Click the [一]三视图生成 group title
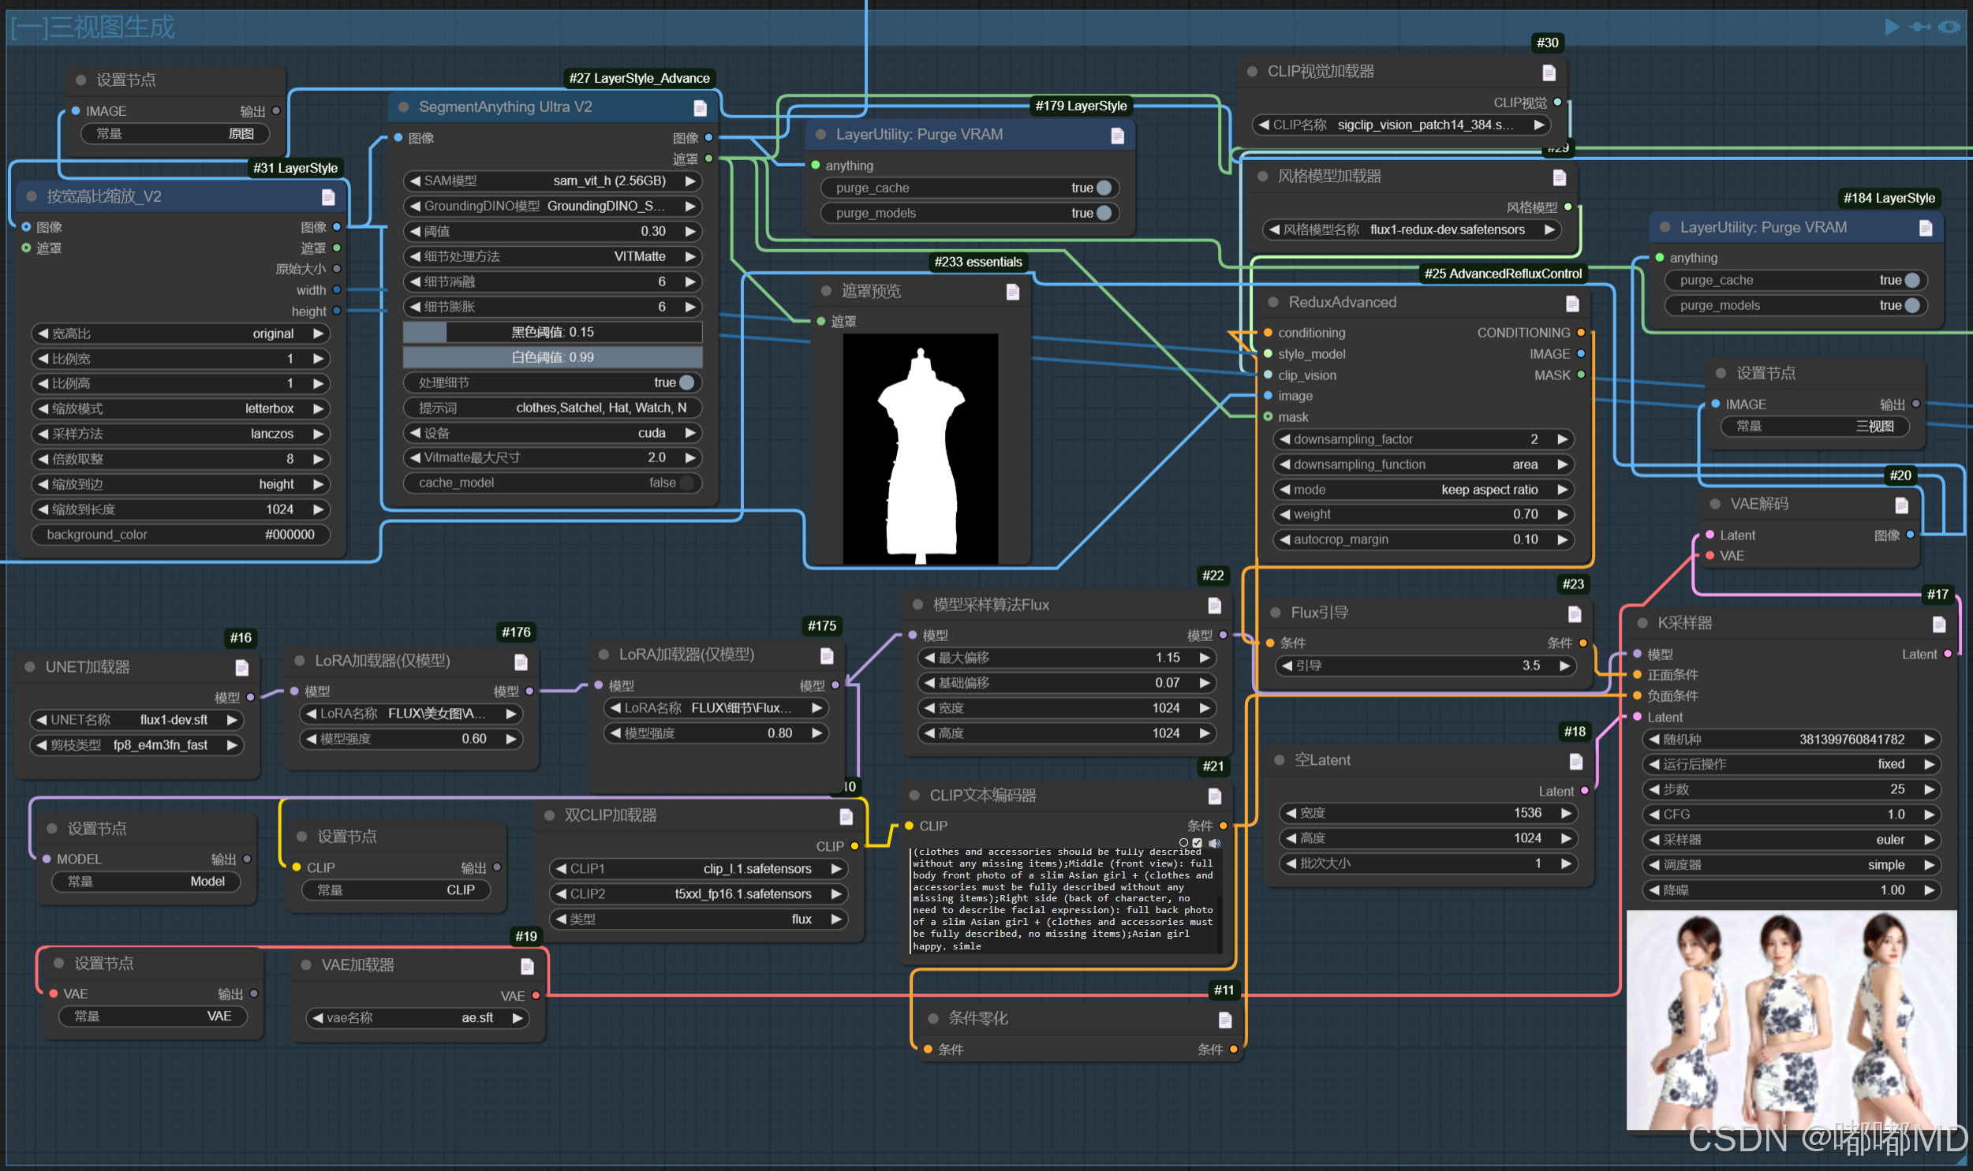Viewport: 1973px width, 1171px height. [x=92, y=27]
